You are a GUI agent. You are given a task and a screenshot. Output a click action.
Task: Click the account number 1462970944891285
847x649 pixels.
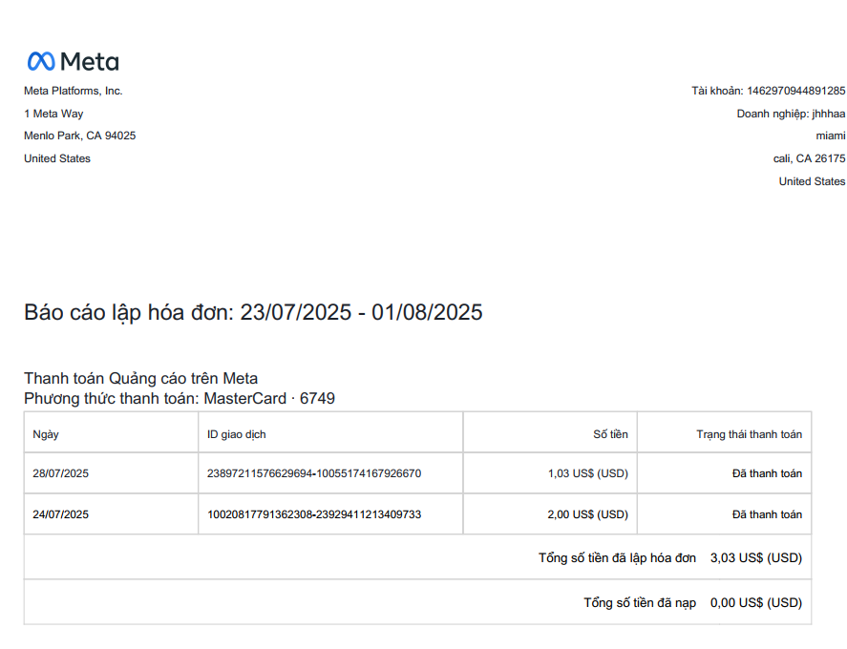point(795,91)
